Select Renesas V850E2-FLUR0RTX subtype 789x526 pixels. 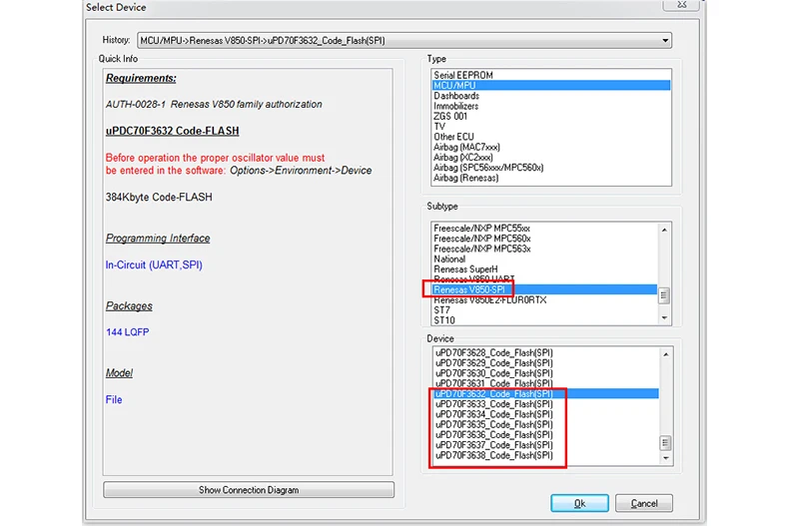544,299
